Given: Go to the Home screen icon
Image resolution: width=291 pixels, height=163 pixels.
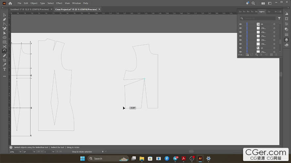Looking at the screenshot, I should [10, 3].
